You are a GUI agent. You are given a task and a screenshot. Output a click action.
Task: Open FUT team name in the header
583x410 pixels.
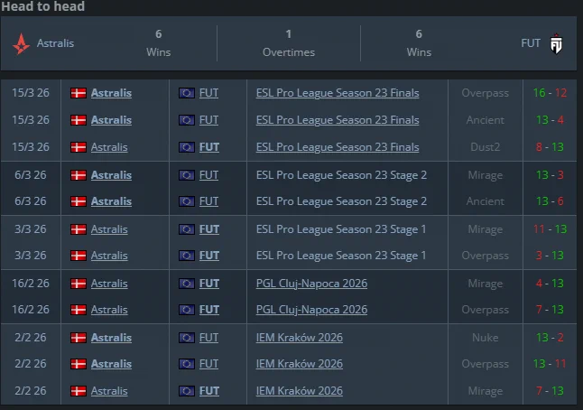(531, 43)
